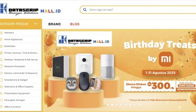Click the DTMS-XIAOMI voucher code button

(186, 86)
